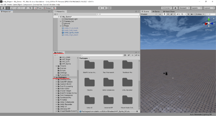Expand the Presets folder
This screenshot has height=116, width=216.
tap(56, 66)
